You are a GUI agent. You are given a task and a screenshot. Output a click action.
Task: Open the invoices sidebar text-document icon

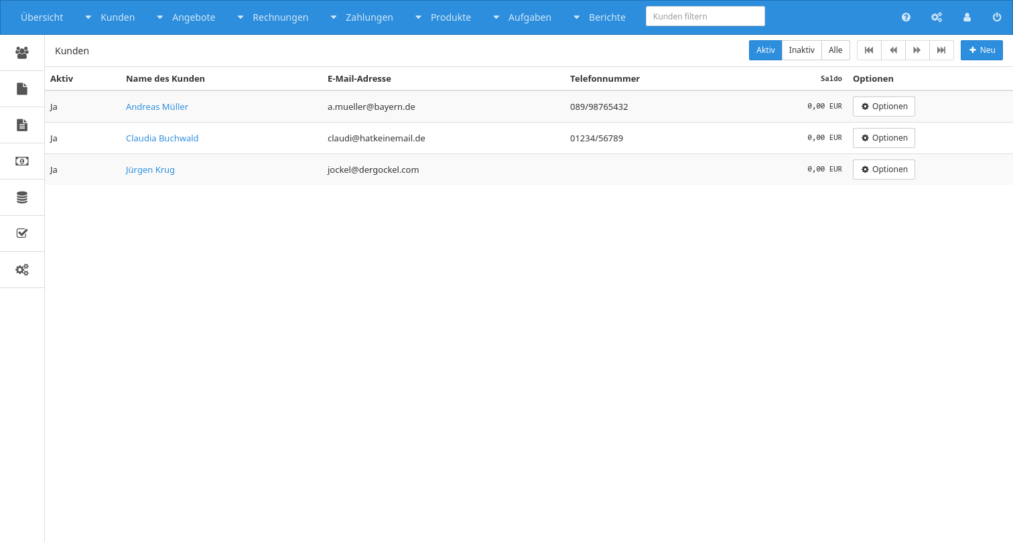(22, 125)
